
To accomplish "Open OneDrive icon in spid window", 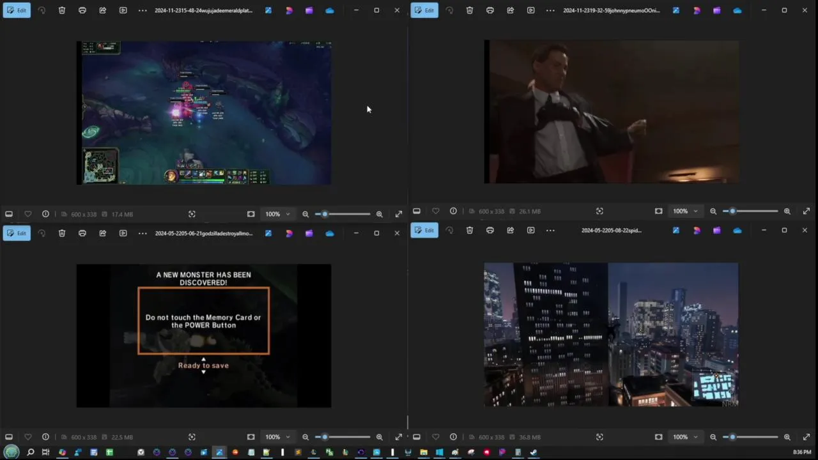I will pyautogui.click(x=737, y=230).
